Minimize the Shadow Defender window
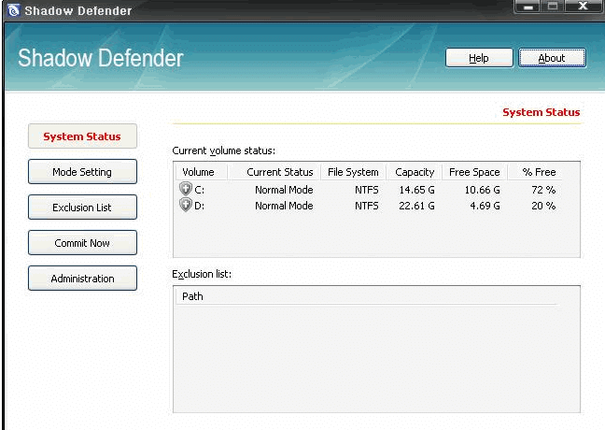The image size is (605, 430). click(528, 7)
